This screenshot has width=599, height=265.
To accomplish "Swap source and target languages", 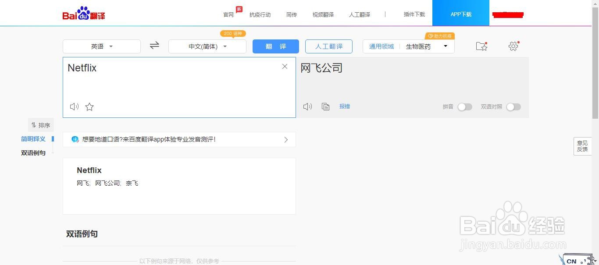I will pos(154,46).
